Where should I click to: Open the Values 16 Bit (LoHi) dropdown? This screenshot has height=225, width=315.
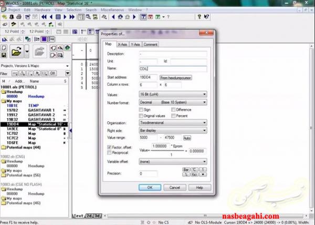[x=173, y=94]
